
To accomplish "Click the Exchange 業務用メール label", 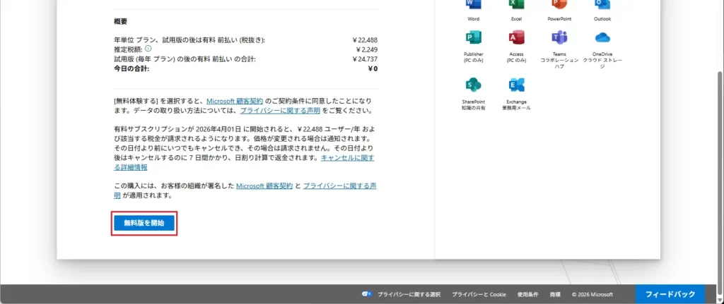I will point(516,104).
